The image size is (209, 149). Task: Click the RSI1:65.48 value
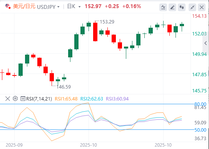66,99
